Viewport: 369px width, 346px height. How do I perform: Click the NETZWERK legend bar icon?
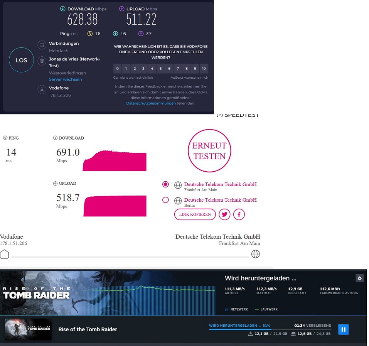tap(227, 309)
